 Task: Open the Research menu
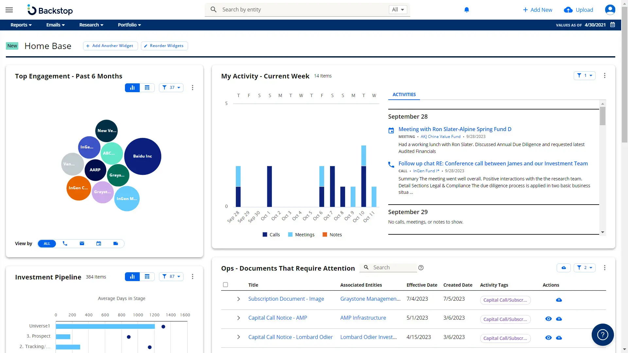pyautogui.click(x=91, y=25)
